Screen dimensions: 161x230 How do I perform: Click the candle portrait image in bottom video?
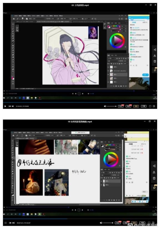(31, 182)
